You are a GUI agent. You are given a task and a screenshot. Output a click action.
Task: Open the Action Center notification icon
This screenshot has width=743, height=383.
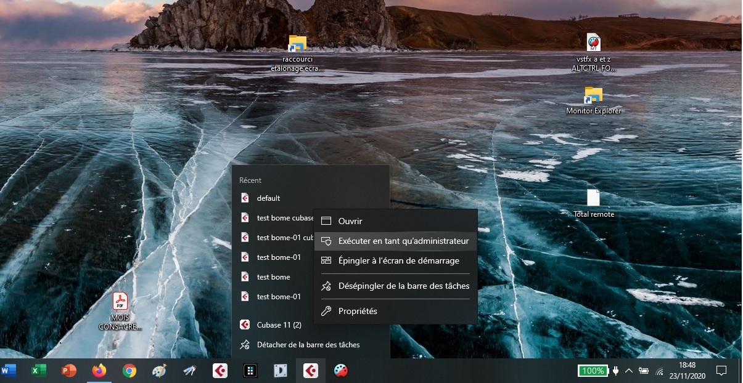721,371
